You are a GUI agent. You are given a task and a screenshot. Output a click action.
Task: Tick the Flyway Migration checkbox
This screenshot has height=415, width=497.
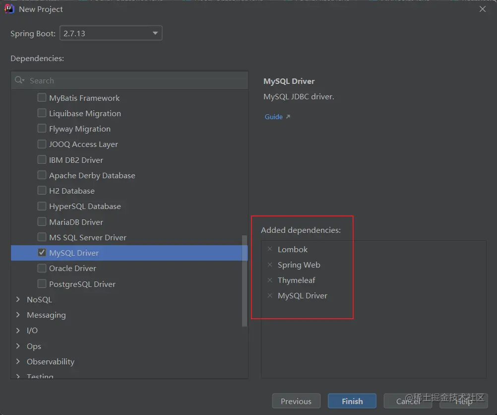(42, 128)
